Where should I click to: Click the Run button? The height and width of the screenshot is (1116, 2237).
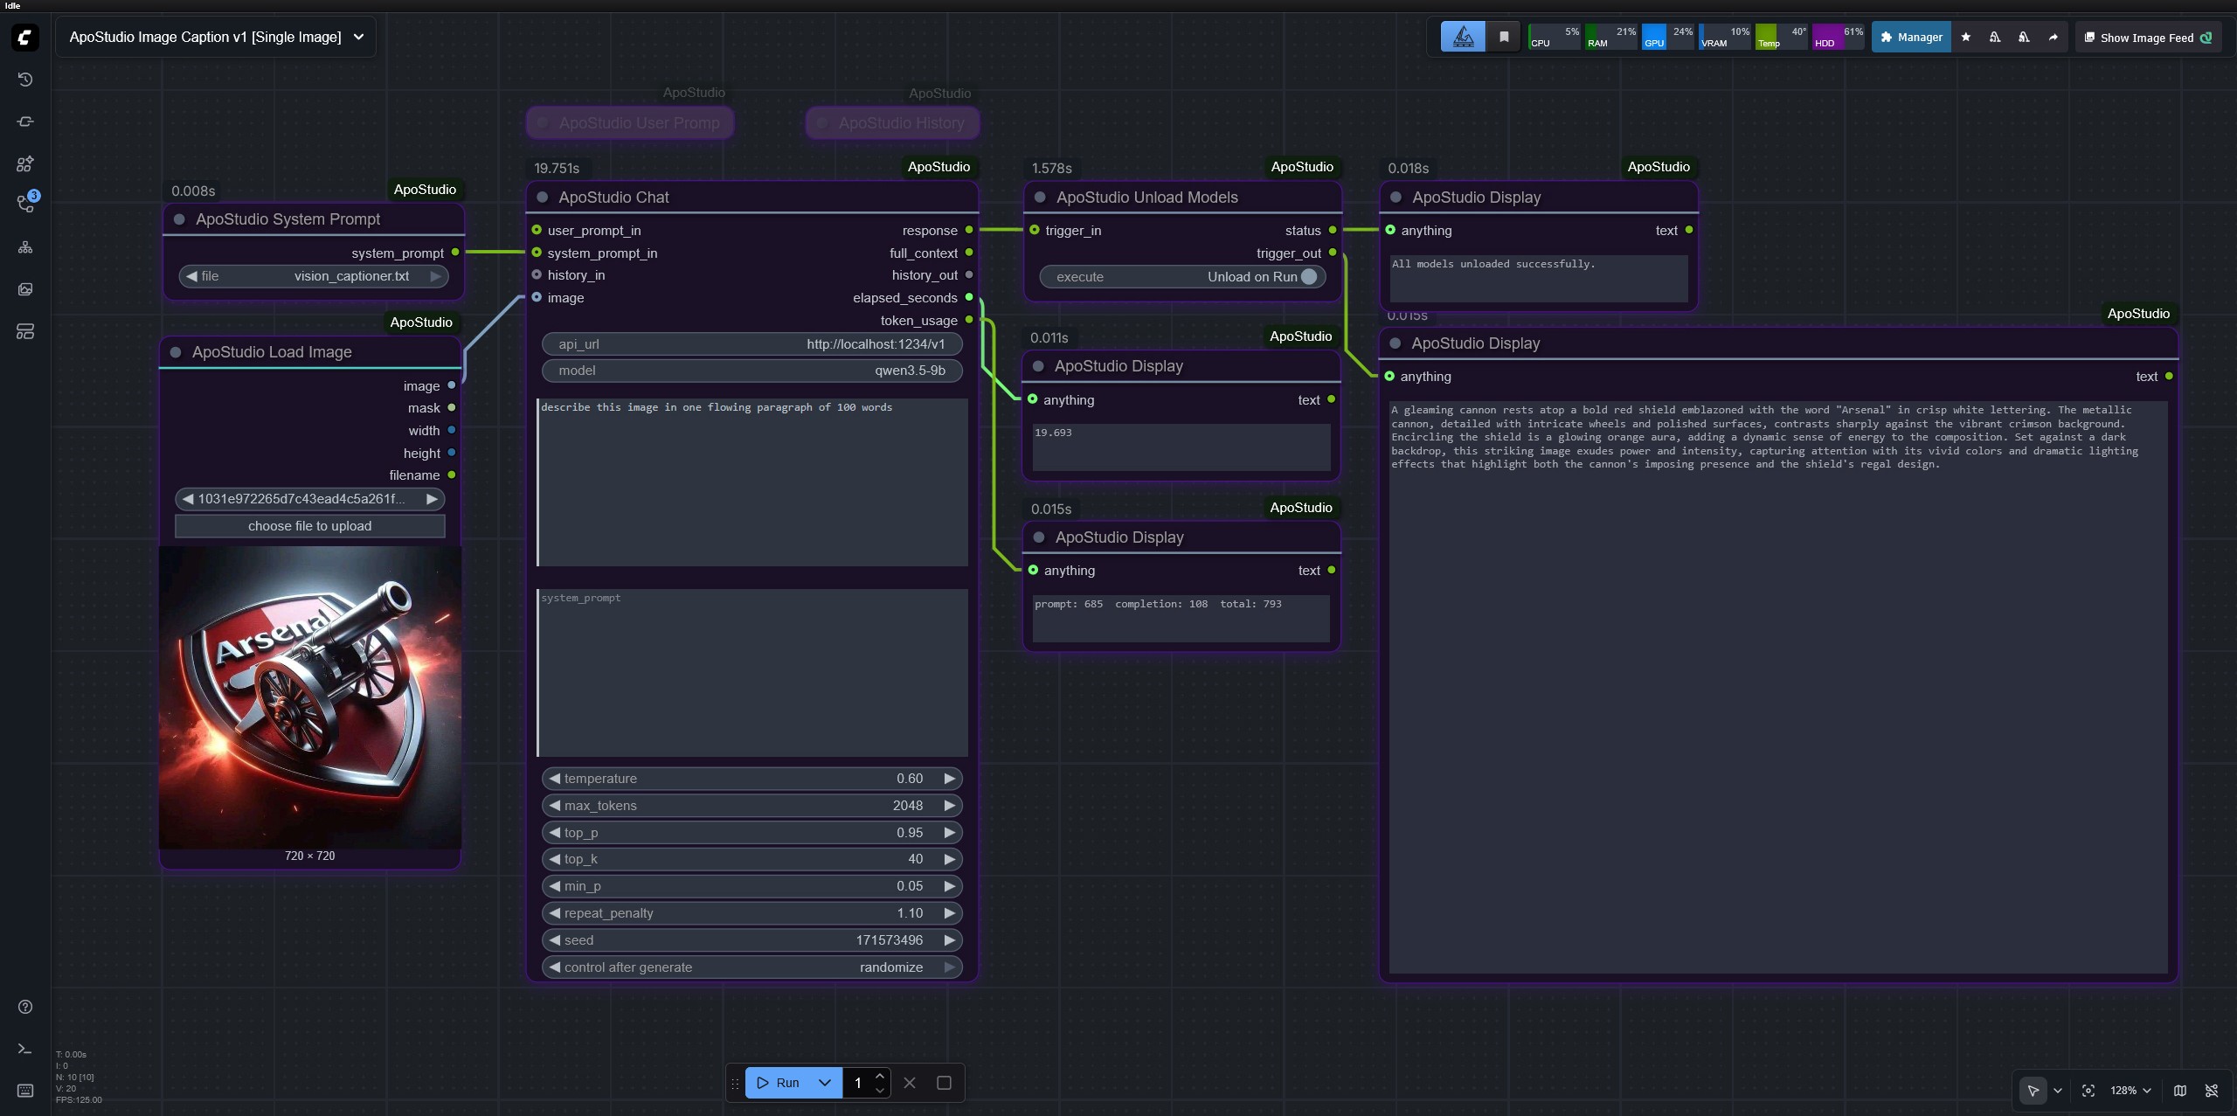pyautogui.click(x=777, y=1083)
